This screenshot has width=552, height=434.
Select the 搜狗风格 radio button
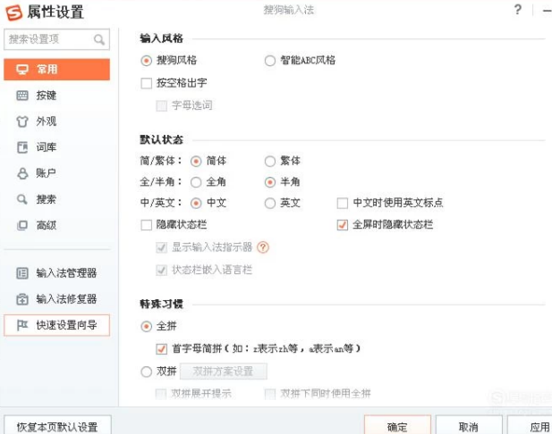coord(146,61)
